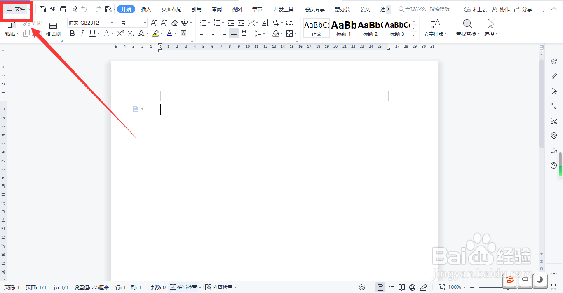The height and width of the screenshot is (293, 563).
Task: Open the font name dropdown 仿宋_GB2312
Action: tap(112, 23)
